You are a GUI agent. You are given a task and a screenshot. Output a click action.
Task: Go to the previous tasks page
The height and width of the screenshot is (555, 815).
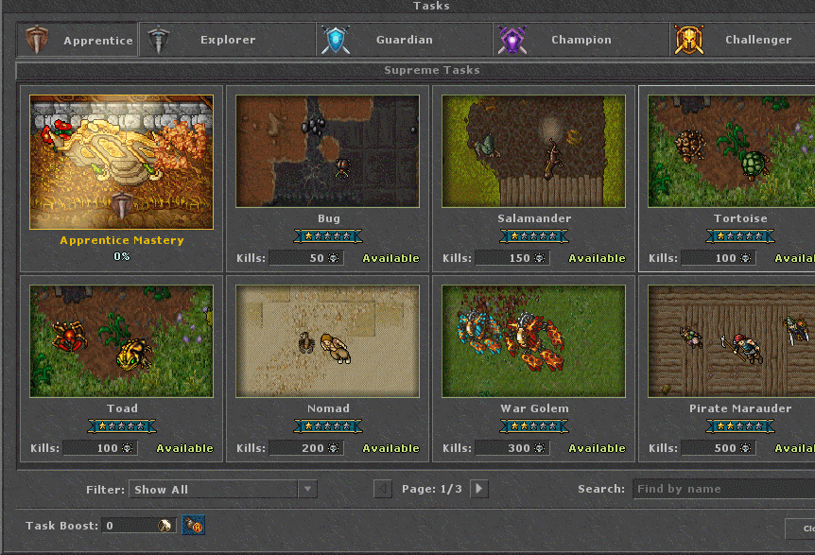[383, 489]
